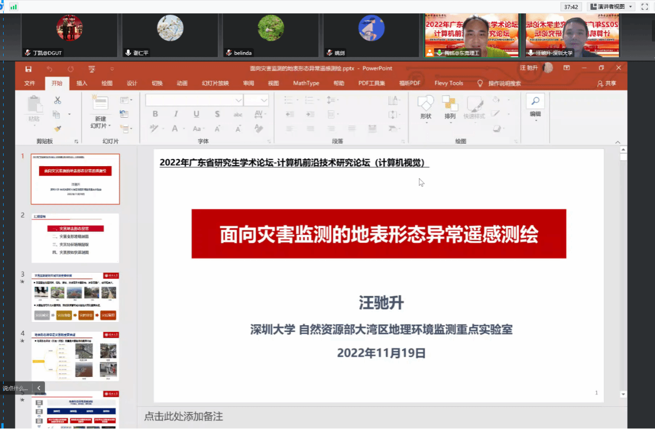
Task: Click the Cut scissors icon
Action: tap(57, 100)
